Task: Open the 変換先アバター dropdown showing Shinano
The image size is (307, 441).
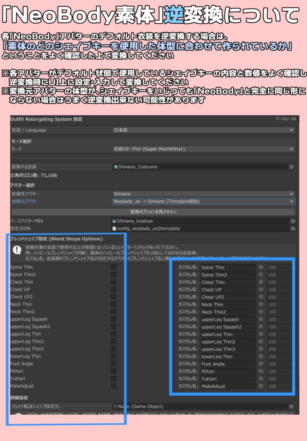Action: 204,194
